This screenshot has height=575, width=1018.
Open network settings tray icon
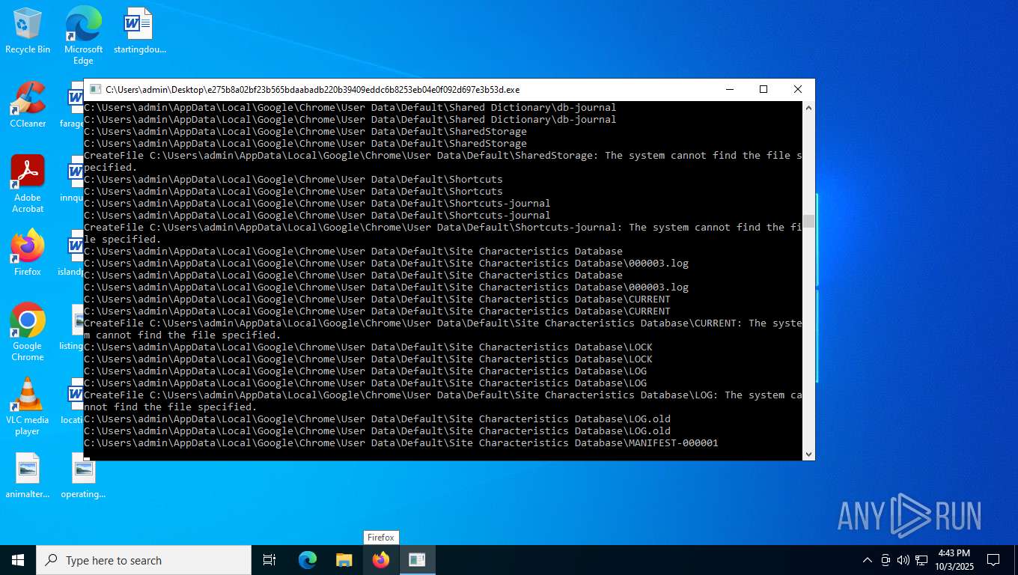[x=921, y=560]
